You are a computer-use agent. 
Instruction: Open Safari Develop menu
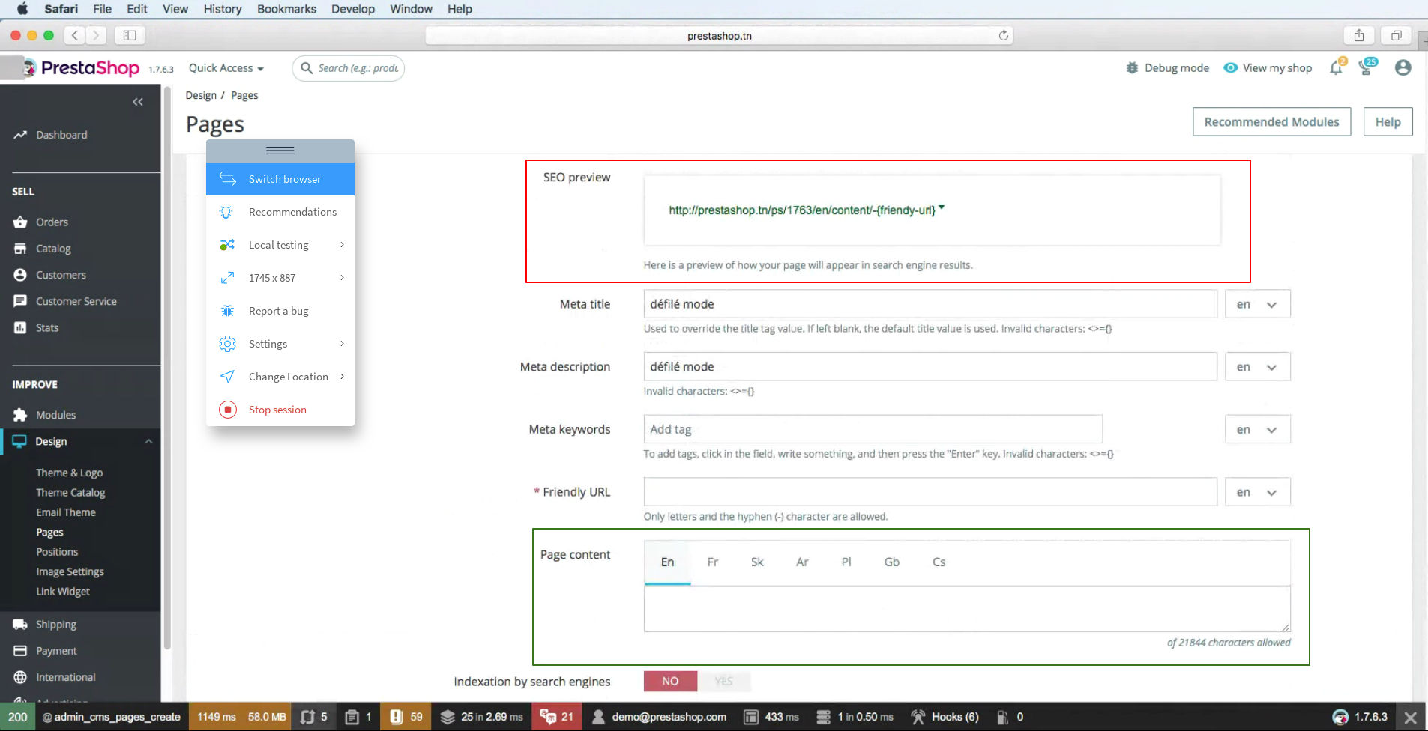point(353,9)
